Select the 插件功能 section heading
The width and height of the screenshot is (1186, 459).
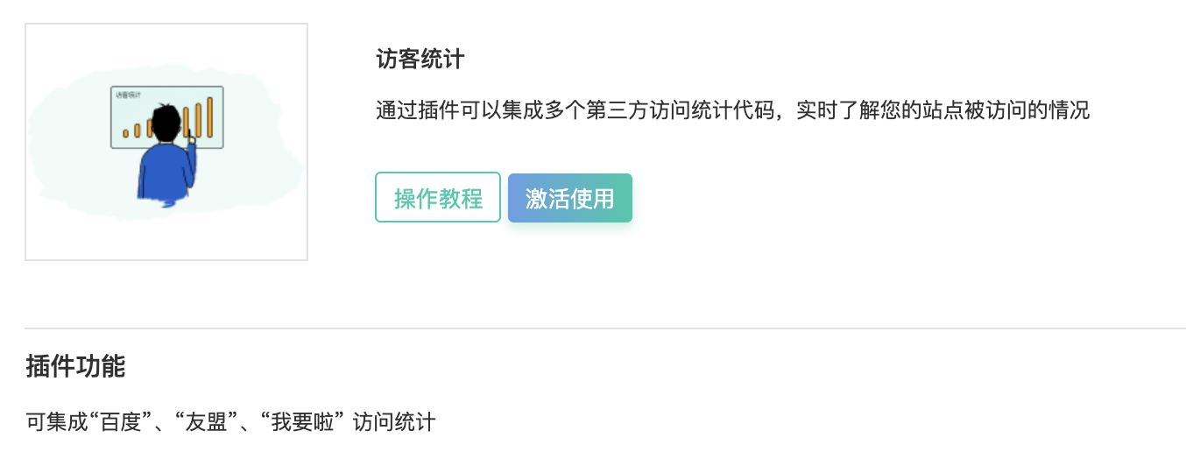(75, 366)
